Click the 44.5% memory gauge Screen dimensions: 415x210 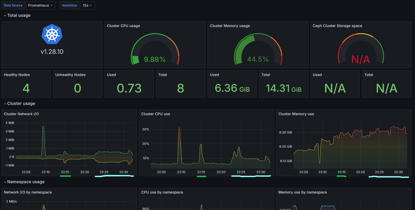coord(258,49)
